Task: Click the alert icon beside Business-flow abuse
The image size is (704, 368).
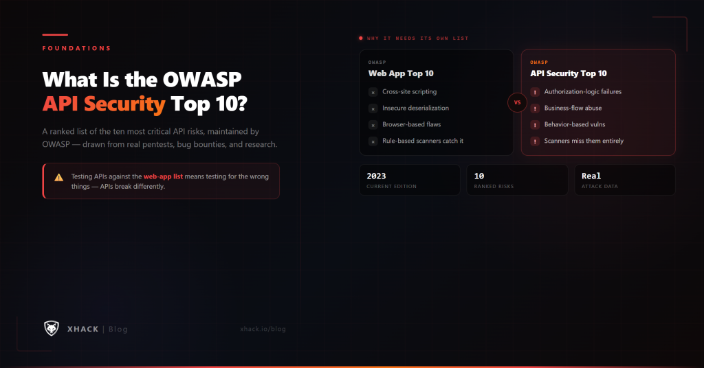Action: click(x=535, y=108)
